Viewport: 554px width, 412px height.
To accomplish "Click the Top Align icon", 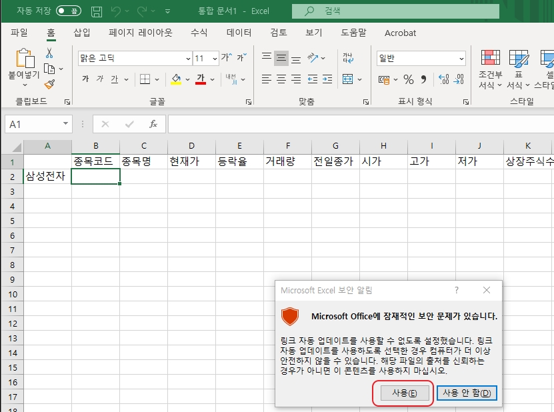I will tap(267, 57).
